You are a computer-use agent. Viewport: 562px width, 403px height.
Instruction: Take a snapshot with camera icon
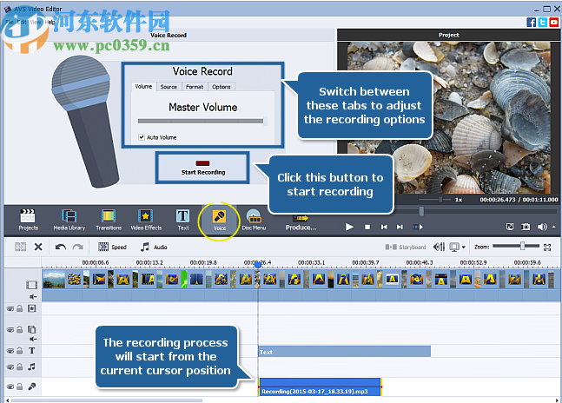tap(526, 227)
